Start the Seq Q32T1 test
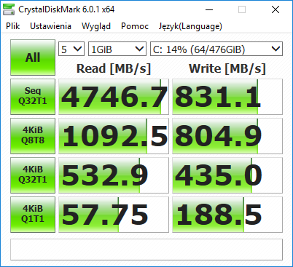The image size is (293, 267). tap(33, 97)
